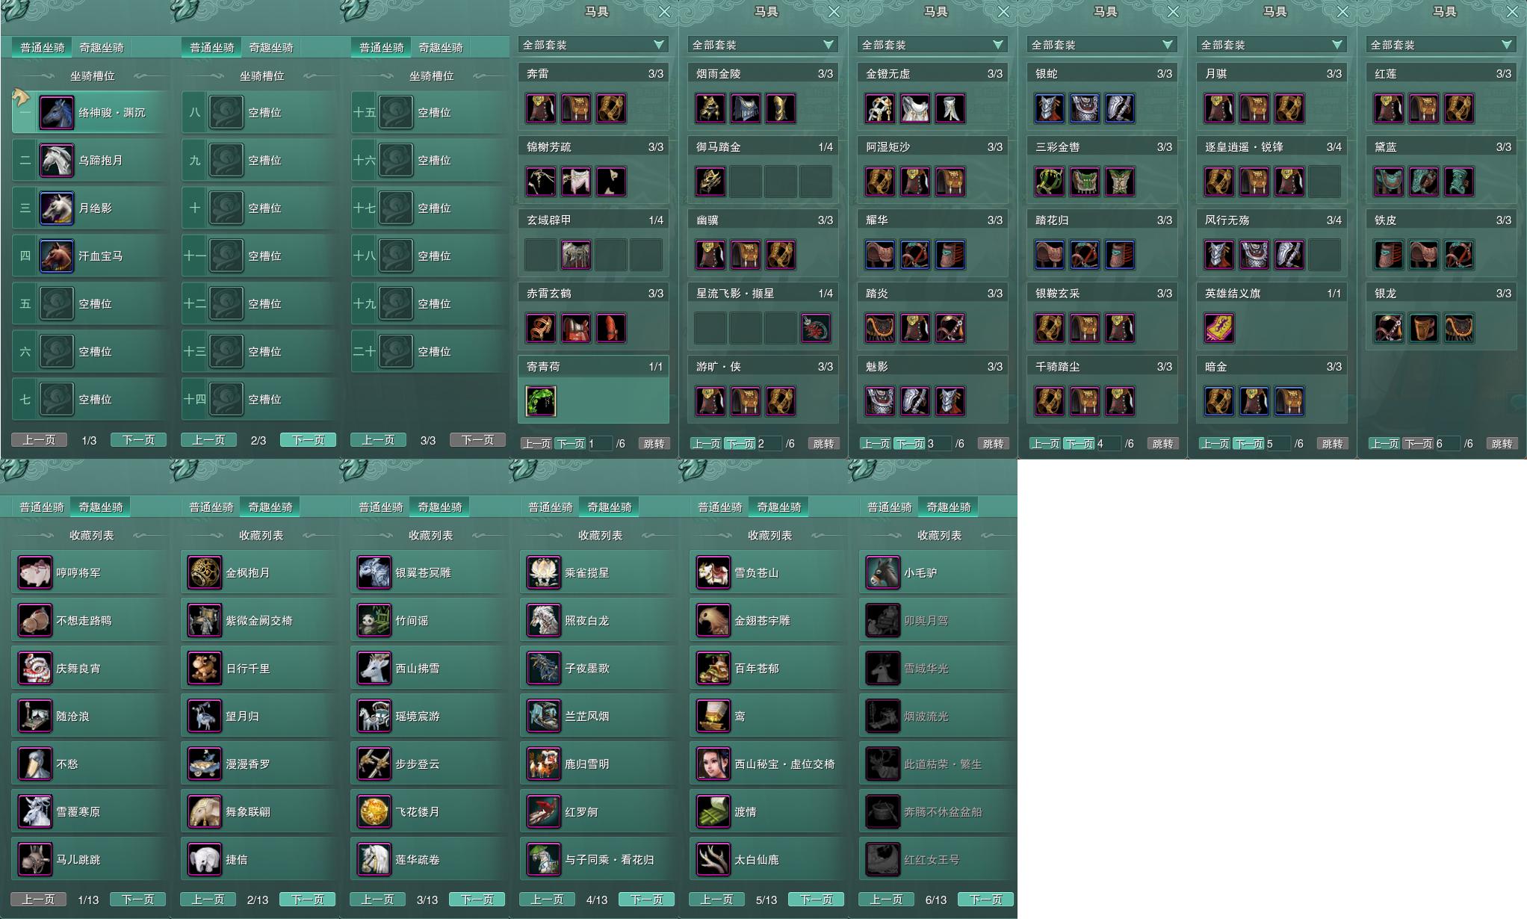
Task: Click the 银翼苍冥雕 eagle icon
Action: click(374, 573)
